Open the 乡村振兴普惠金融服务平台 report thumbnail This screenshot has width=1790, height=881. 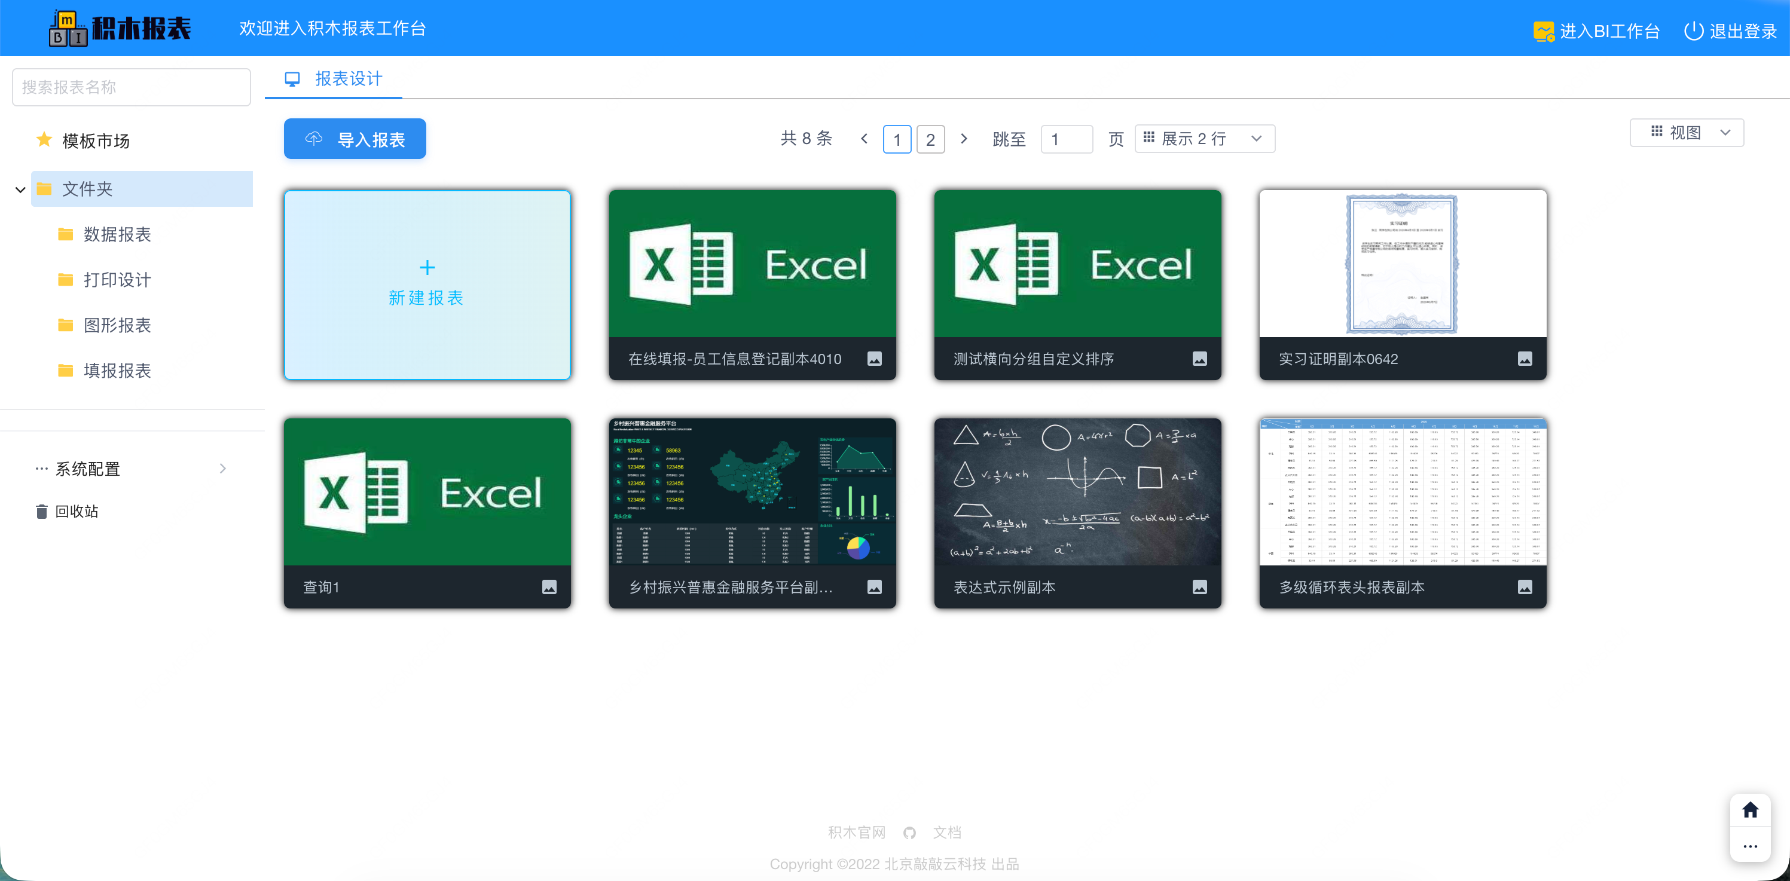[753, 492]
